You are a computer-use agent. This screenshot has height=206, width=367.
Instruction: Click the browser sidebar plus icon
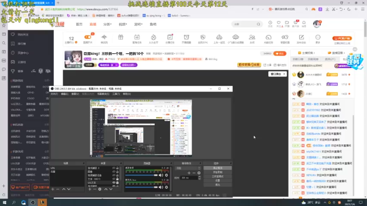click(4, 186)
